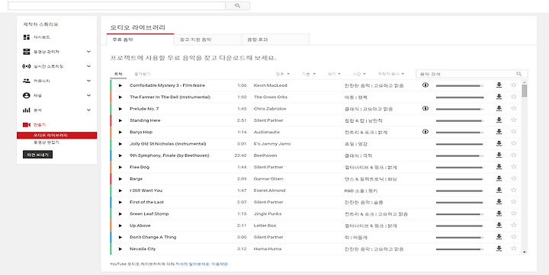Play the Standing Here track
The height and width of the screenshot is (275, 549).
(120, 120)
